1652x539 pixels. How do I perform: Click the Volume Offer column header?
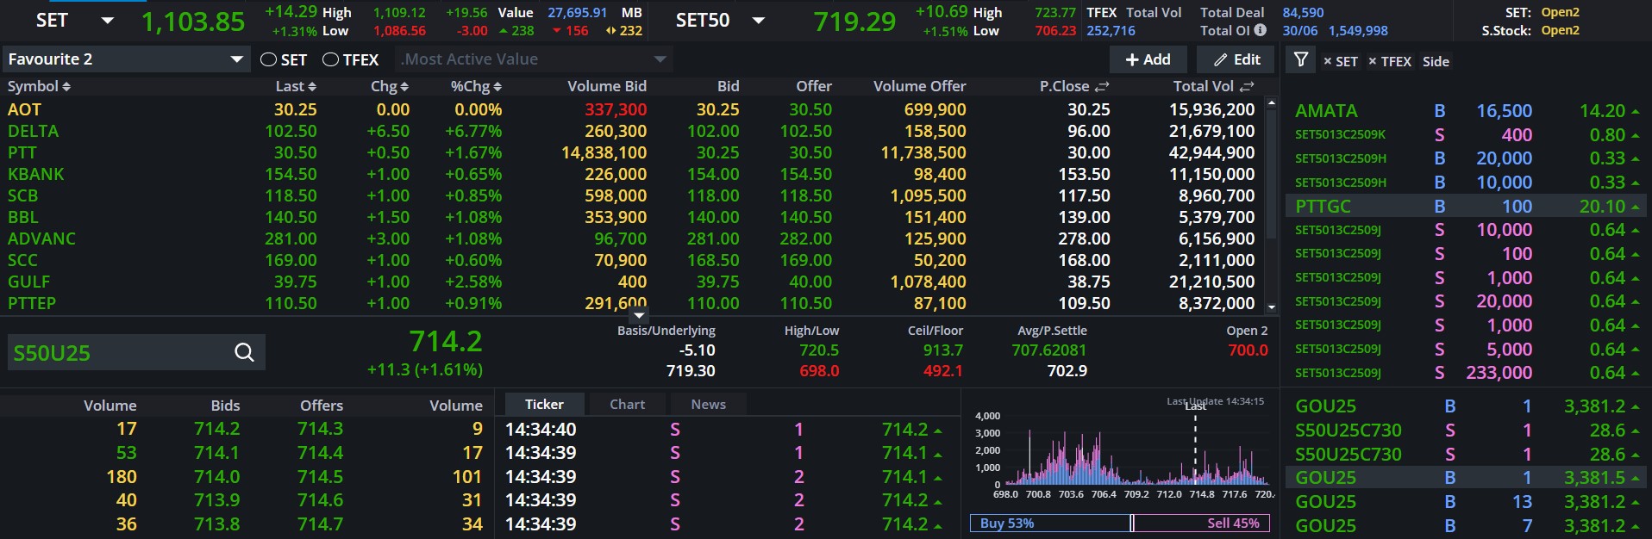click(919, 86)
